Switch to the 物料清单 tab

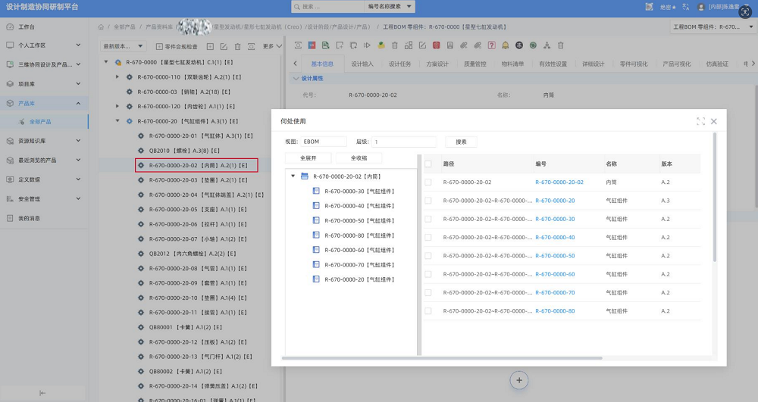pos(512,64)
